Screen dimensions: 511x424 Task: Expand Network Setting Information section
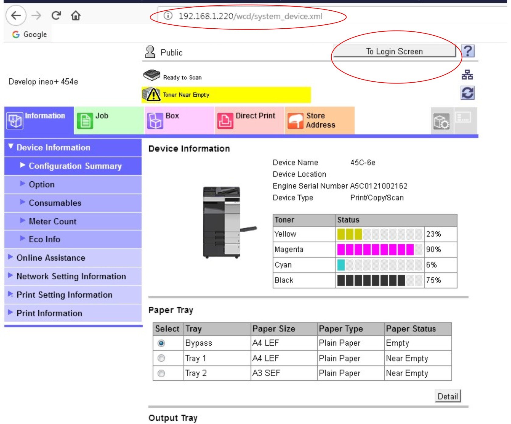click(73, 276)
